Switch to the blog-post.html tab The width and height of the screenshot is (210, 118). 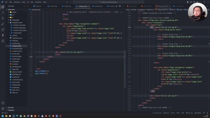point(163,6)
